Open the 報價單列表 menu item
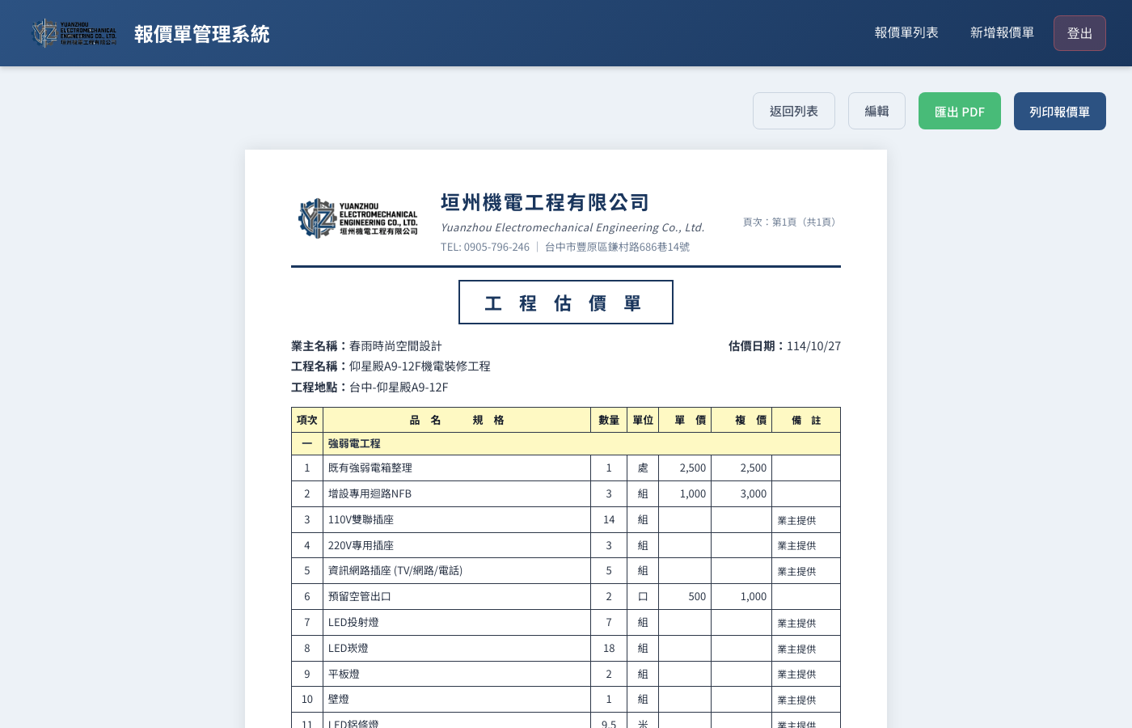 pyautogui.click(x=906, y=33)
